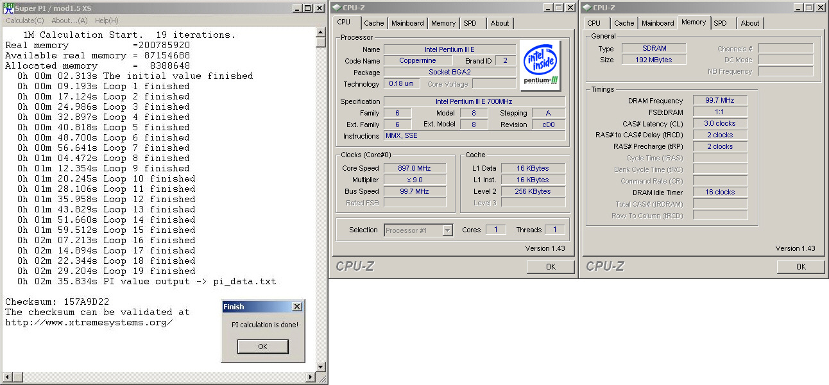This screenshot has width=829, height=385.
Task: Click Super PI vertical scrollbar down arrow
Action: [x=321, y=366]
